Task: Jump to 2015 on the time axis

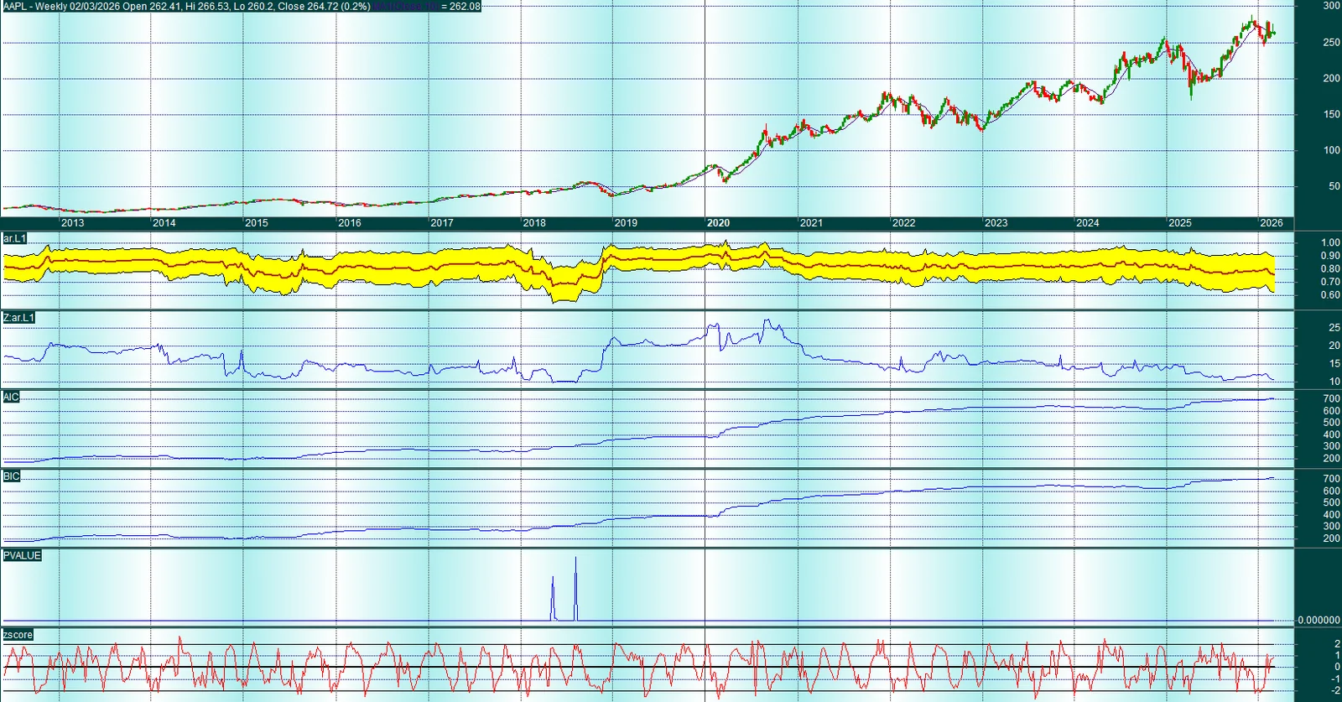Action: pos(257,223)
